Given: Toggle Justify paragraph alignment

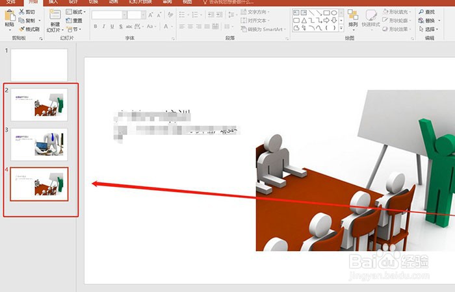Looking at the screenshot, I should click(207, 27).
